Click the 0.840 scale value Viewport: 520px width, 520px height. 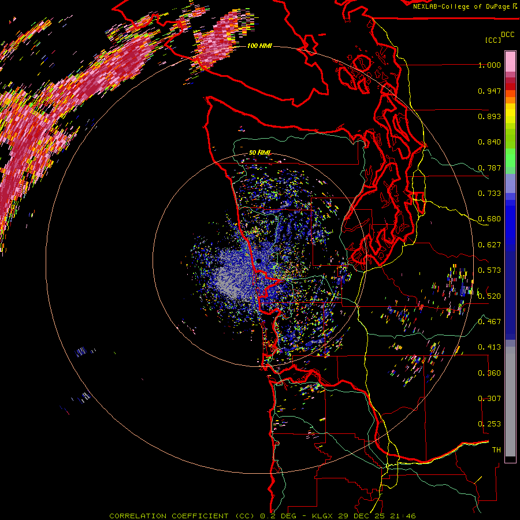point(489,142)
